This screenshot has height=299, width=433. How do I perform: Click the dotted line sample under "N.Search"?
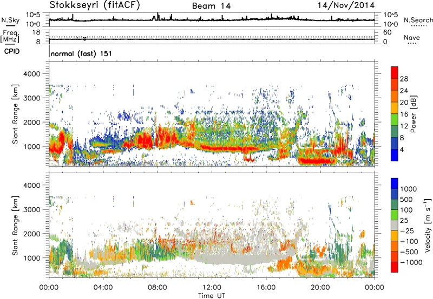point(419,26)
